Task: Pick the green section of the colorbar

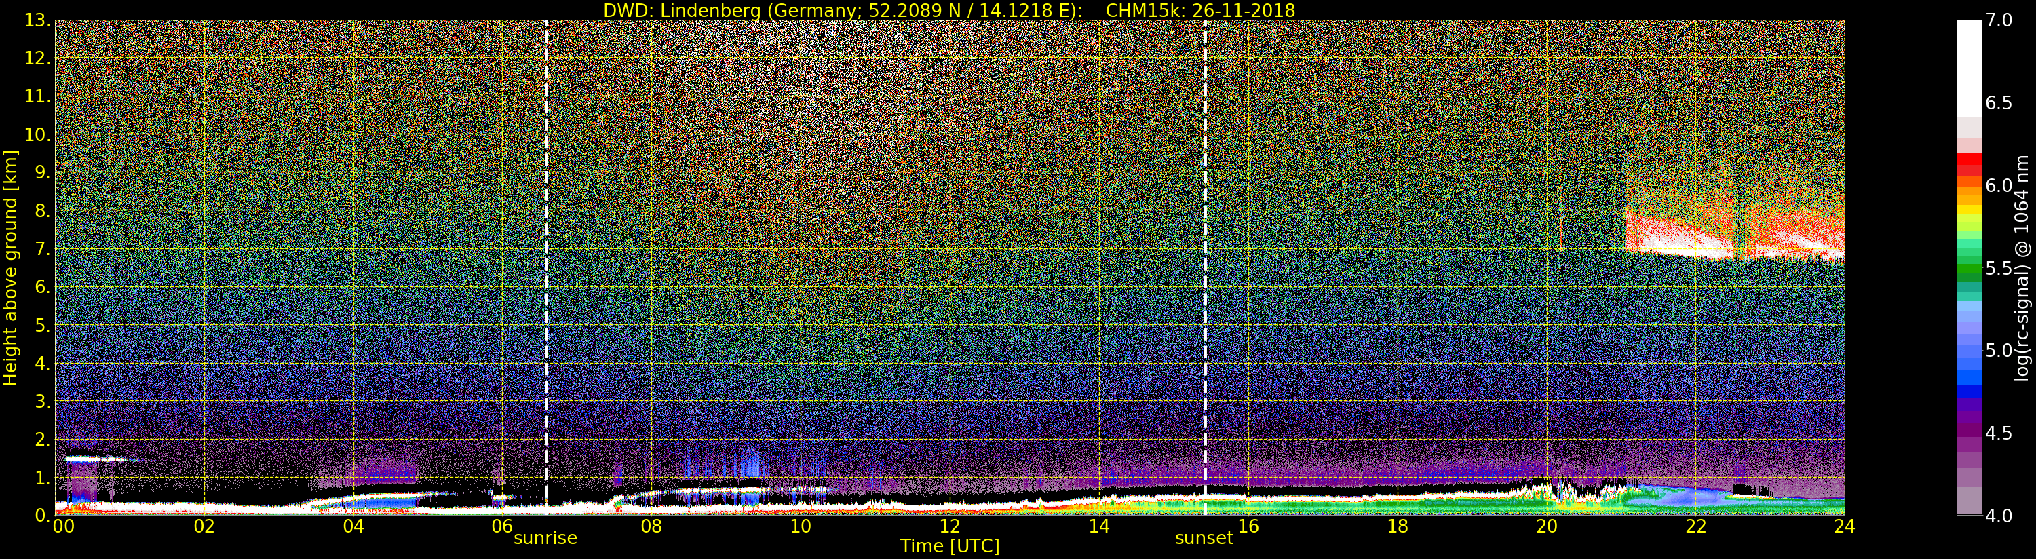Action: (1969, 269)
